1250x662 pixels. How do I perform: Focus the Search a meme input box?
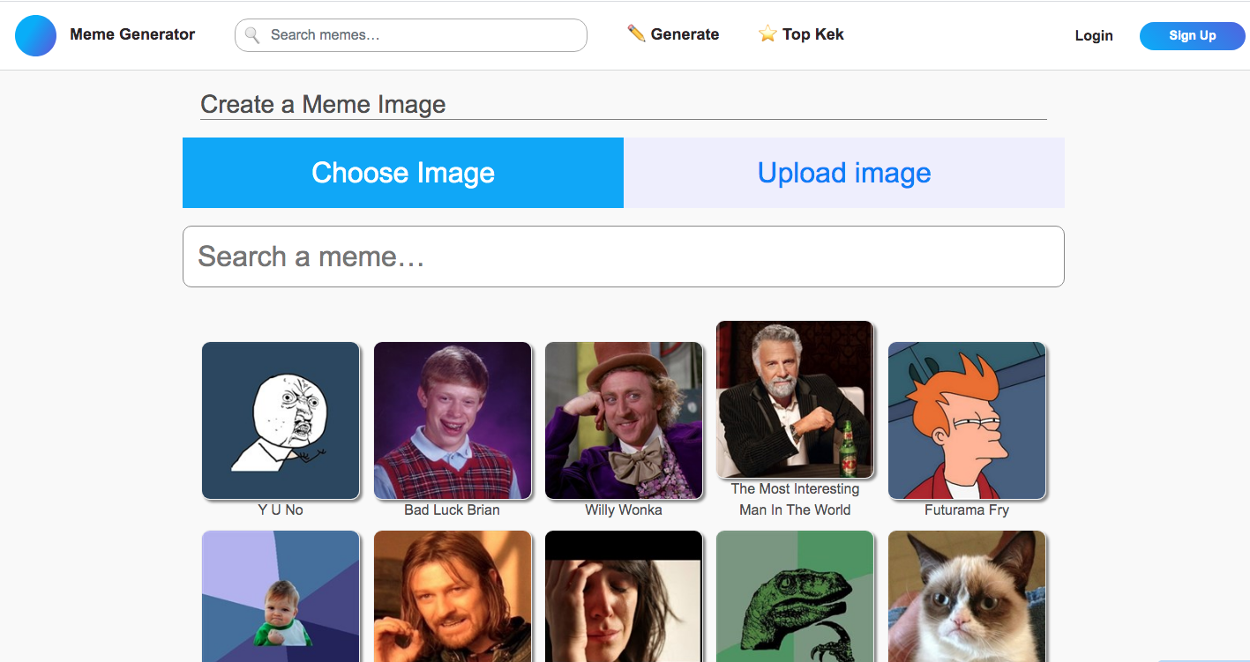[624, 257]
